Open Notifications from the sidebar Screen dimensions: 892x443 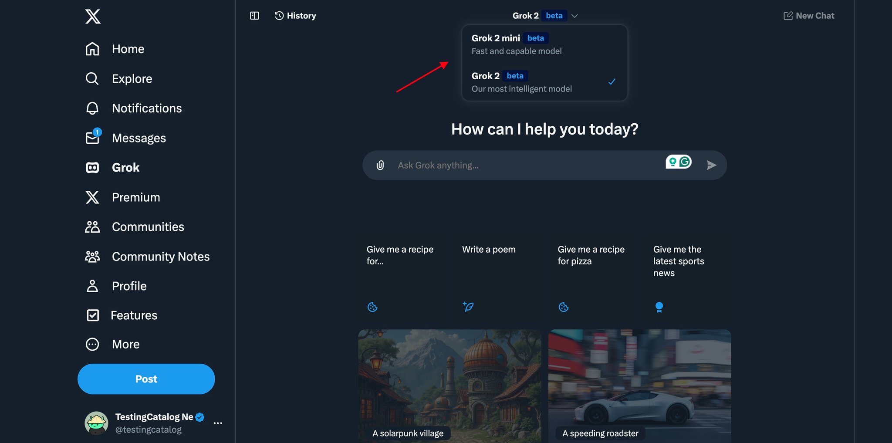coord(134,108)
